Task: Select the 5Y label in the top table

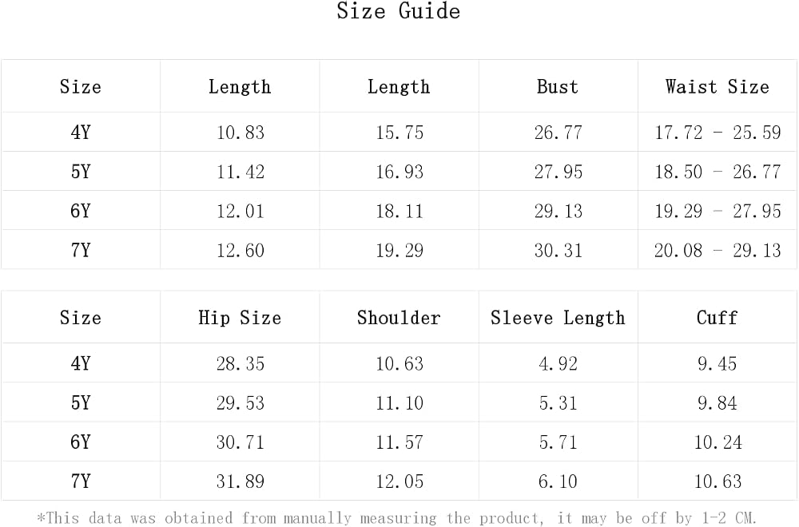Action: point(81,171)
